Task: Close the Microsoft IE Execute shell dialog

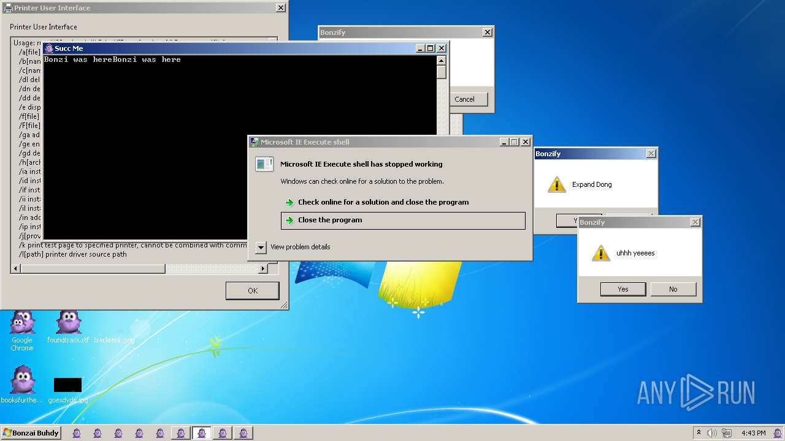Action: (x=525, y=142)
